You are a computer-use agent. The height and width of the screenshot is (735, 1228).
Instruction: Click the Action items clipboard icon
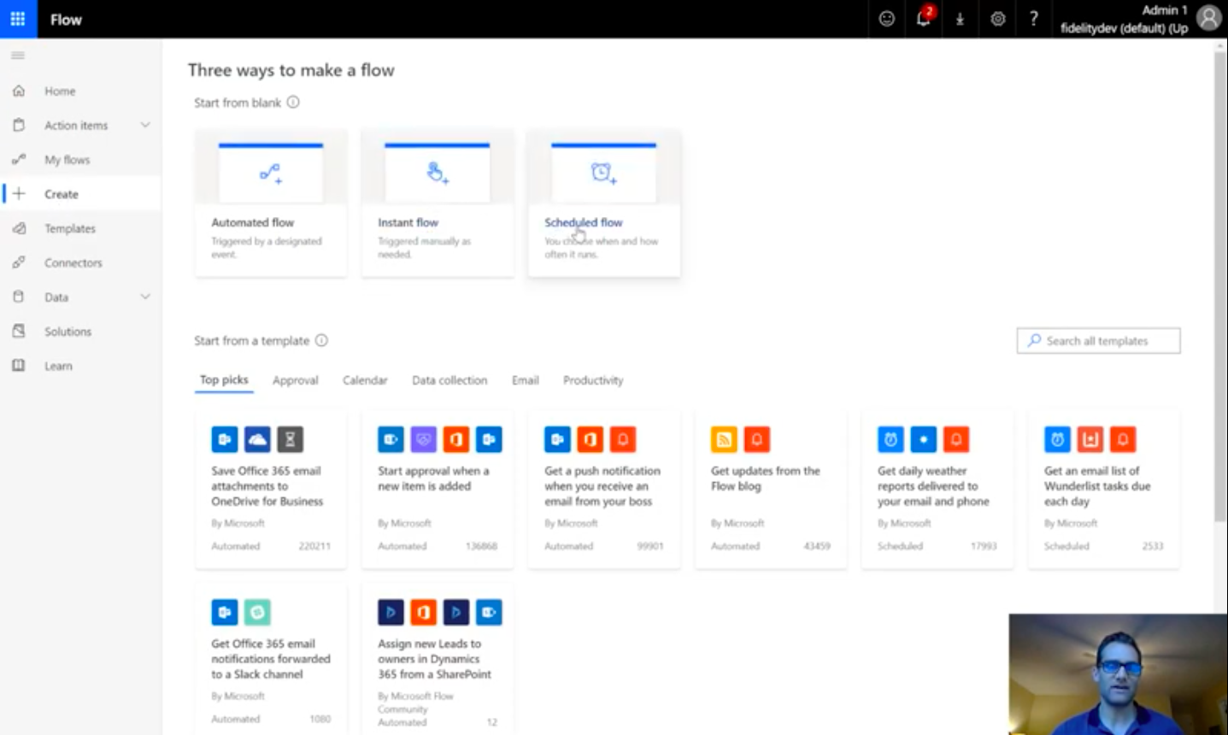tap(19, 125)
